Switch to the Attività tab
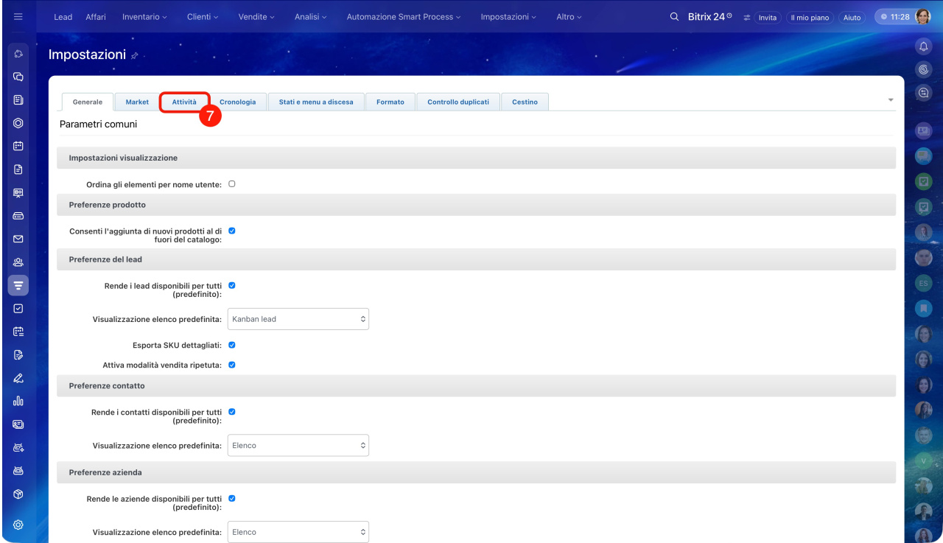 pos(184,102)
